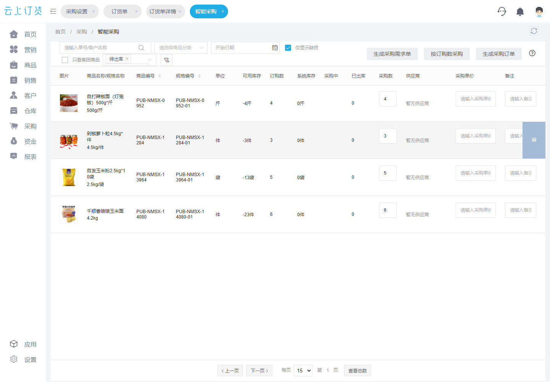Click purchase quantity field for 自发玉米粉
Viewport: 550px width, 382px height.
[x=388, y=173]
